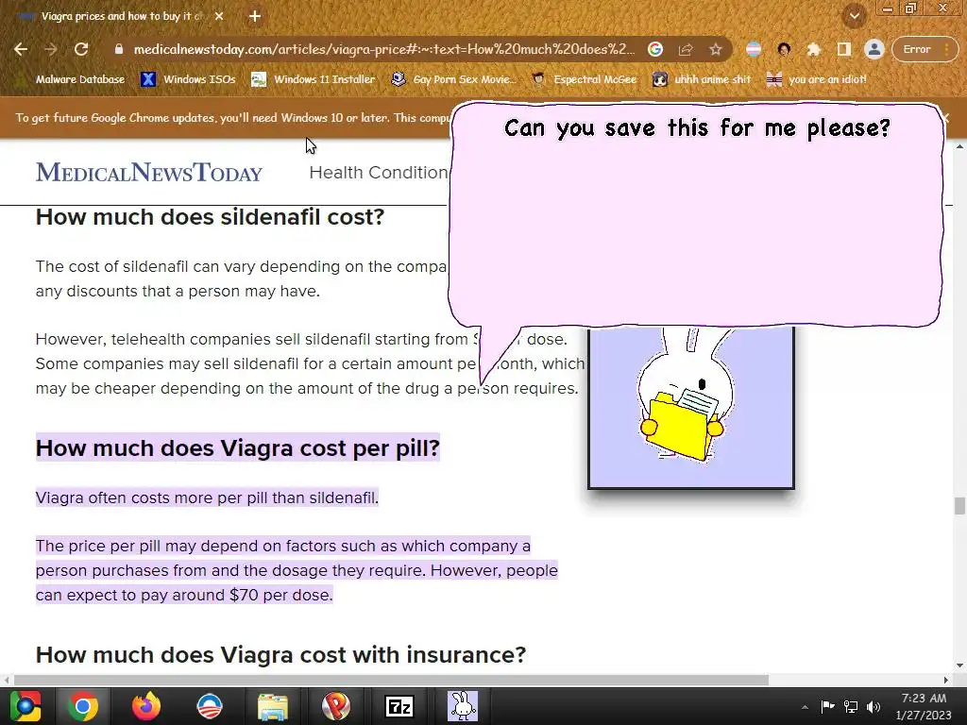Open the volume speaker icon
Screen dimensions: 967x725
click(x=874, y=706)
